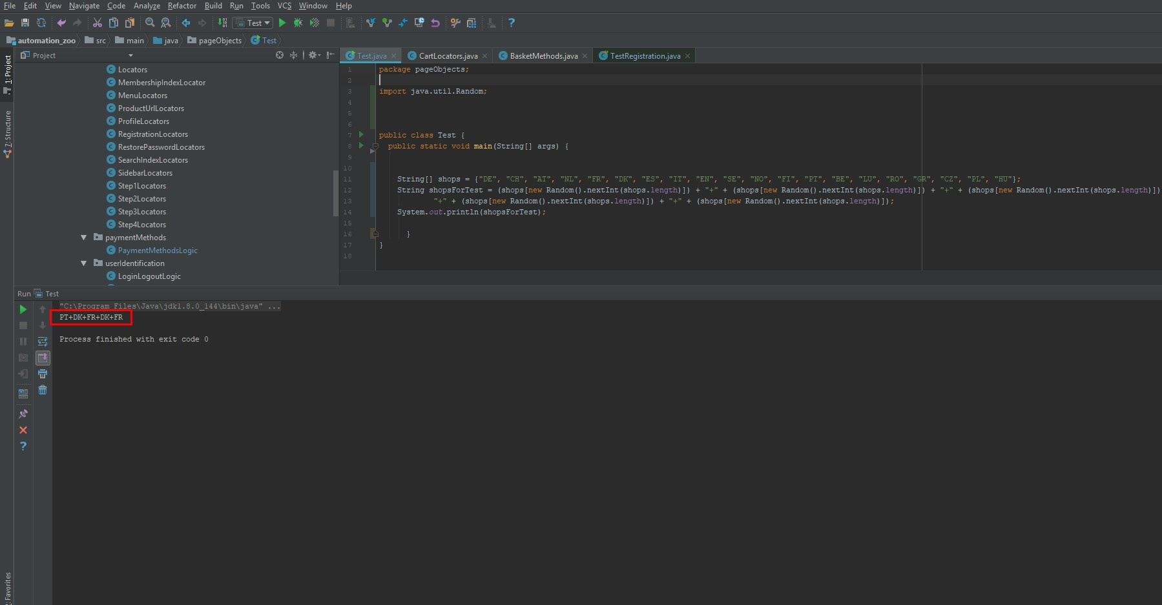Close the Test.java editor tab

393,56
